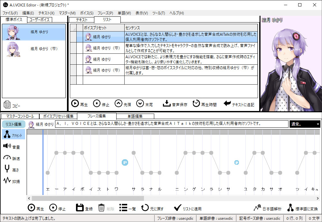Switch to the ユーザーボイス tab
The image size is (322, 222).
click(x=39, y=20)
